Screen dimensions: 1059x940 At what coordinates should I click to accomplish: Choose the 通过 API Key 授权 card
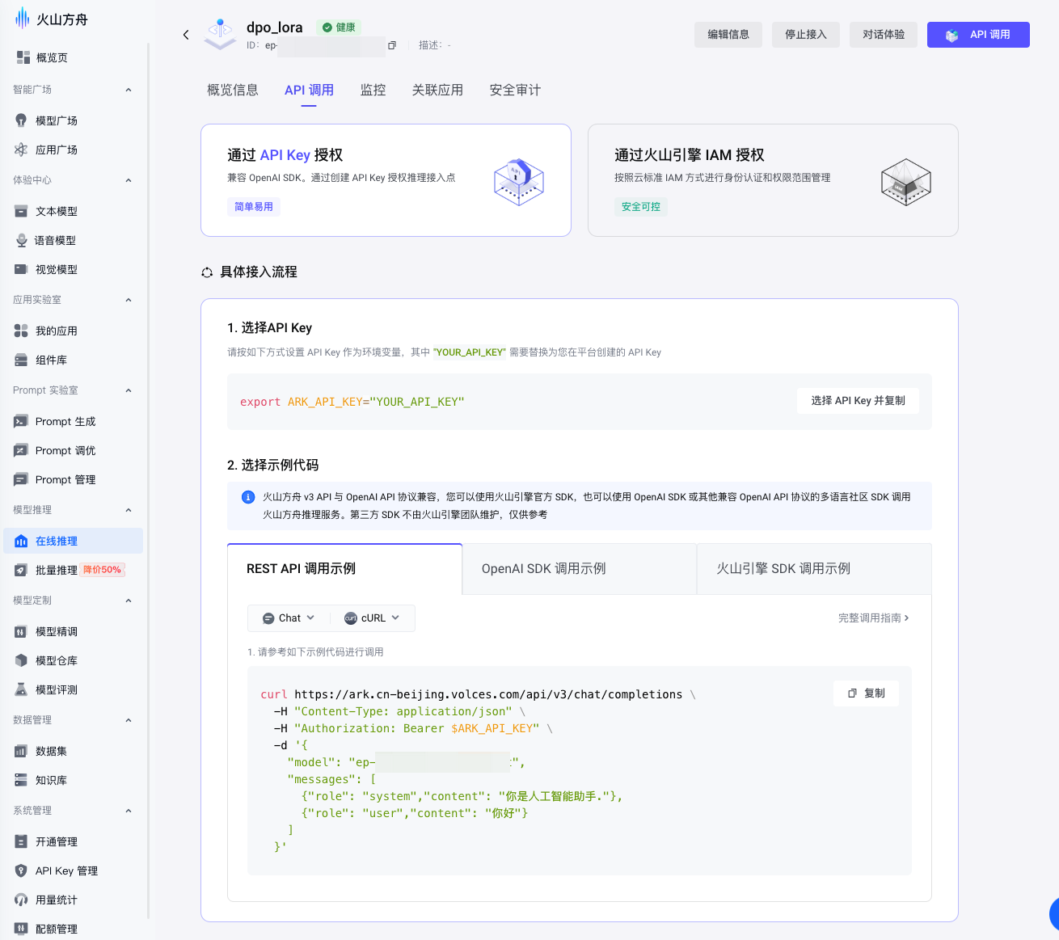pos(386,180)
